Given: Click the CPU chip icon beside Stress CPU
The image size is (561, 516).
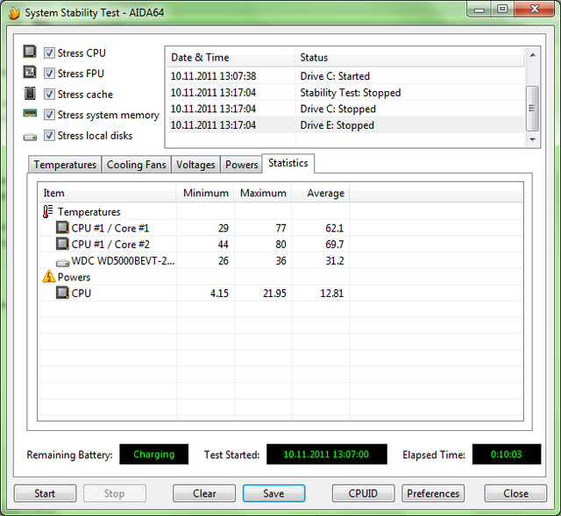Looking at the screenshot, I should (x=30, y=53).
